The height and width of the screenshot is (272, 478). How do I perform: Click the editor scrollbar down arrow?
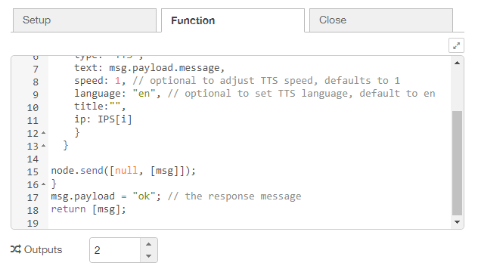pos(457,221)
